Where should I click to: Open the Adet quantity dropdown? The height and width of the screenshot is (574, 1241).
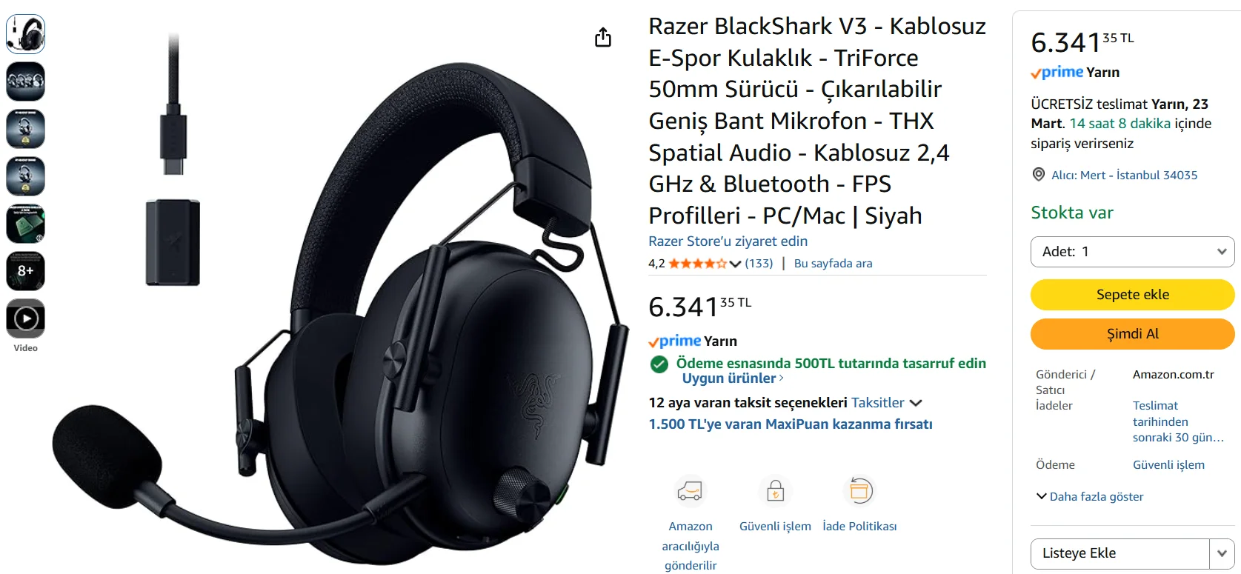click(1132, 252)
